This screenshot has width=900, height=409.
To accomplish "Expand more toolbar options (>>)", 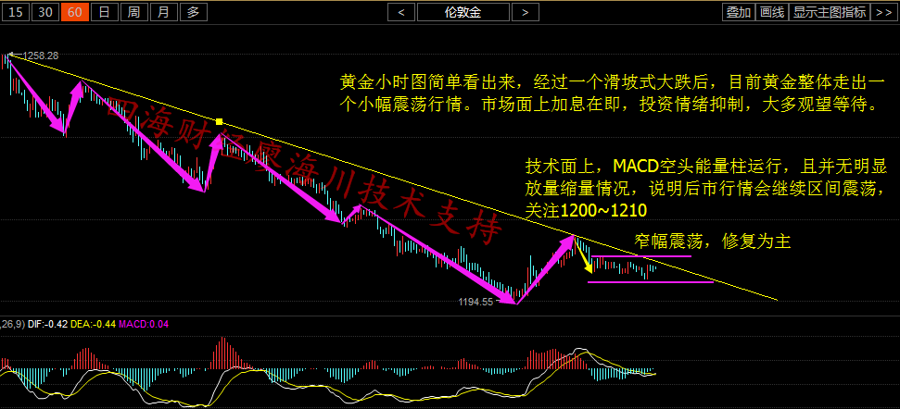I will click(884, 11).
